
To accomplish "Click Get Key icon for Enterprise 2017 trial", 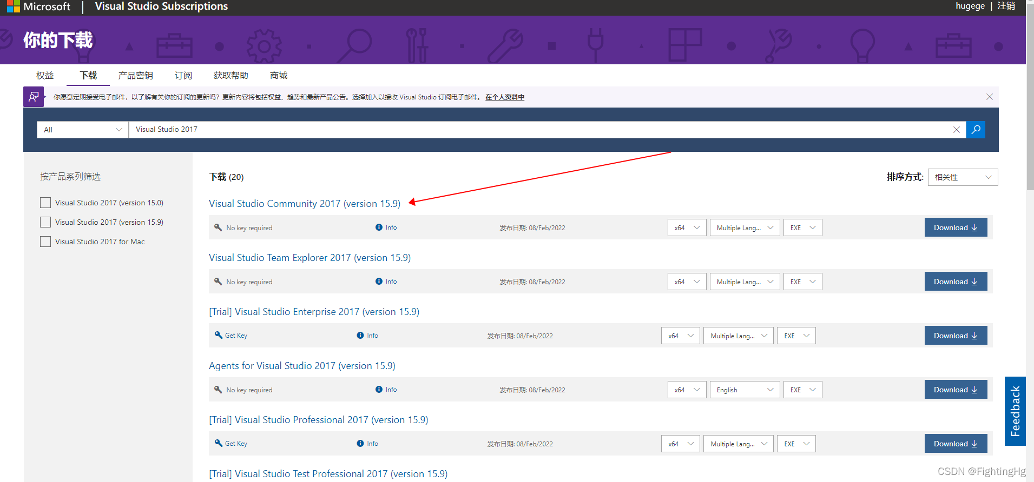I will (x=219, y=335).
